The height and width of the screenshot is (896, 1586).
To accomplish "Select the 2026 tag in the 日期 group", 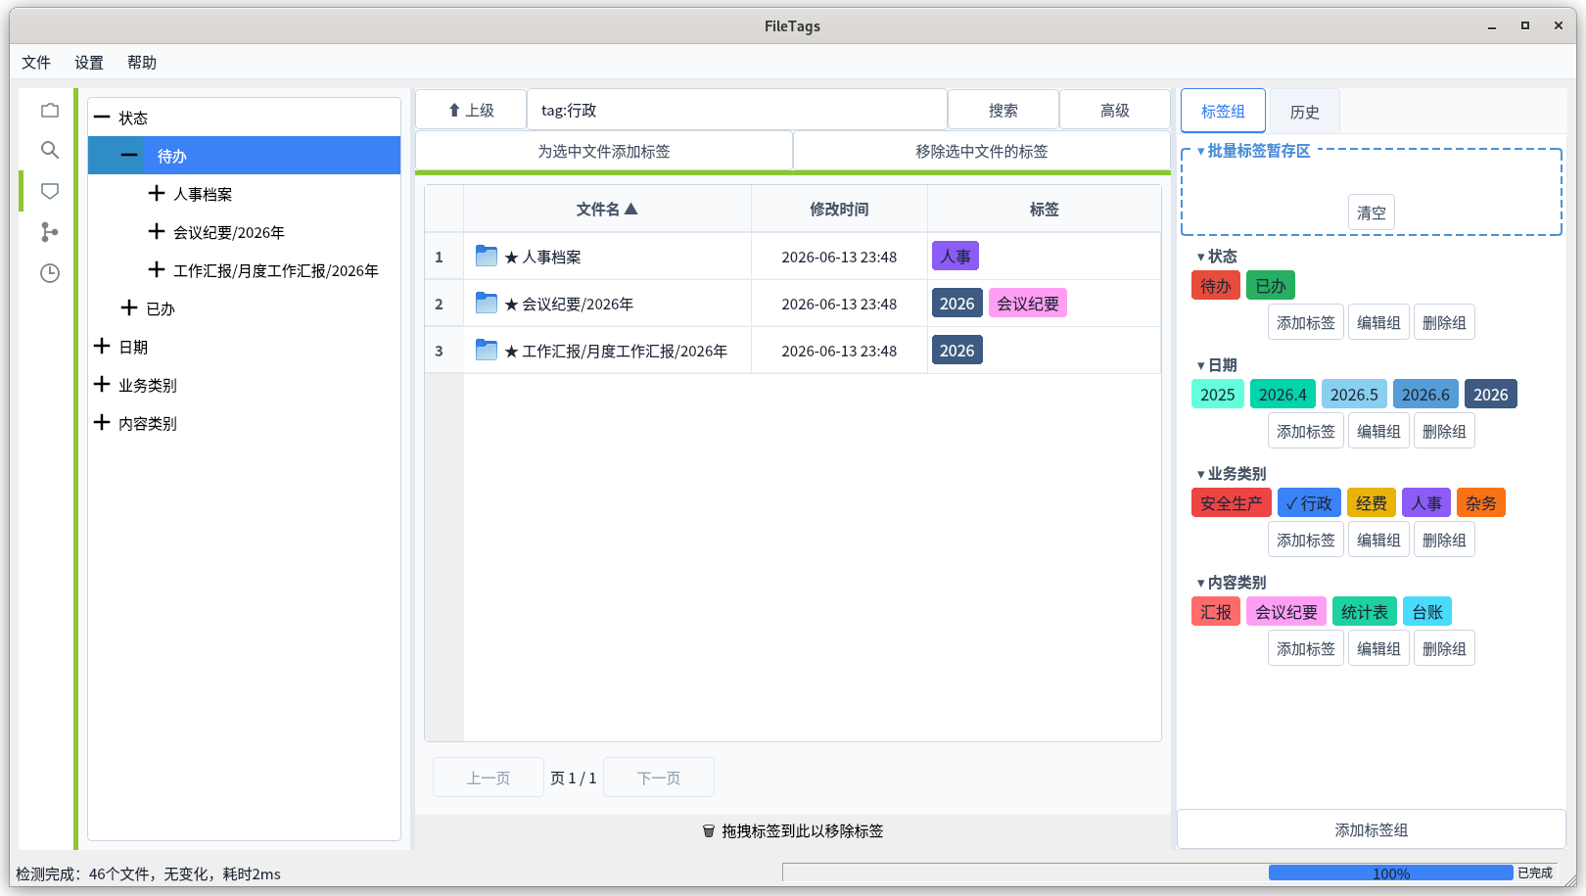I will (1491, 395).
